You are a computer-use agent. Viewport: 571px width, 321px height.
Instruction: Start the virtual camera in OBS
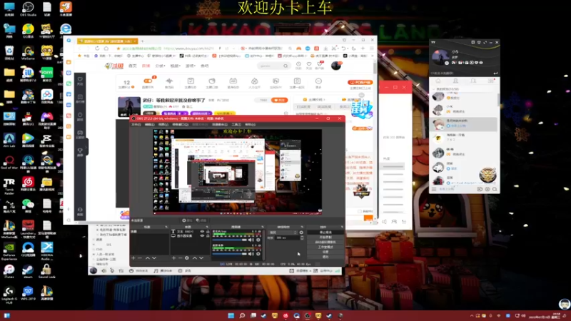click(x=325, y=242)
